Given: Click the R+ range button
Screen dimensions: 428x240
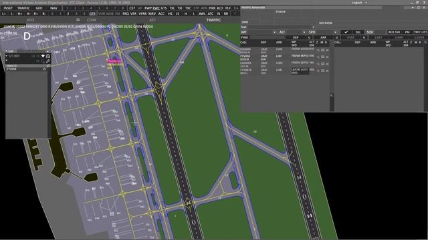Looking at the screenshot, I should click(36, 13).
